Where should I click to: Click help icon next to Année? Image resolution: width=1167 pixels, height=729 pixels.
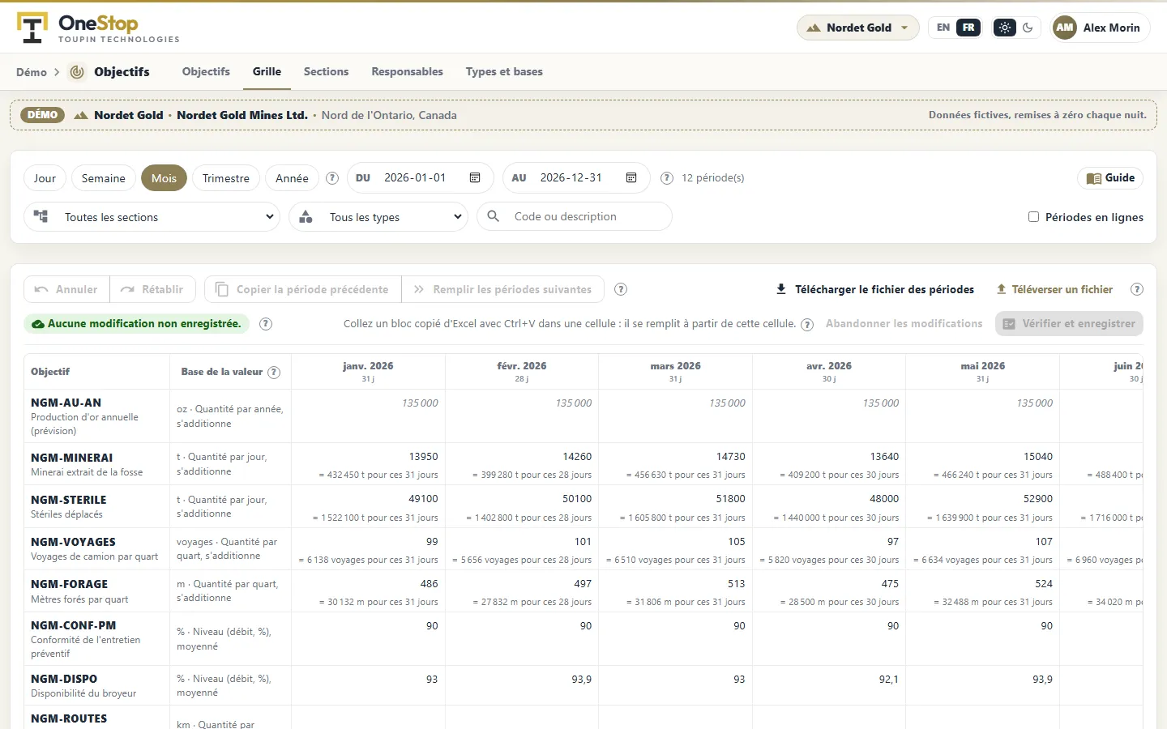pyautogui.click(x=332, y=178)
